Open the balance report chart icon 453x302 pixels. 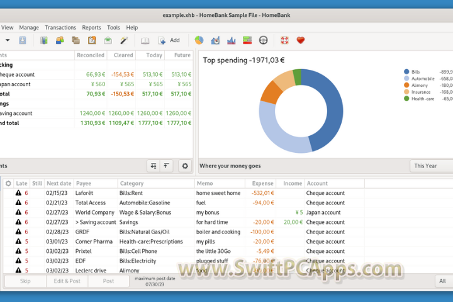(231, 40)
